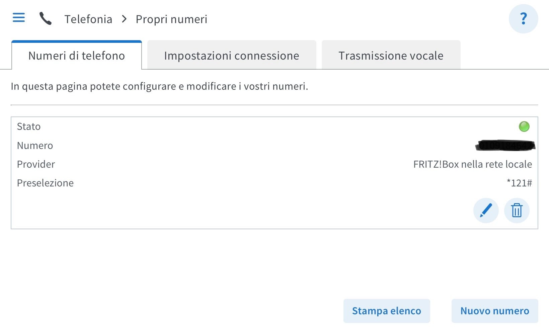Select the Numeri di telefono tab

coord(77,55)
